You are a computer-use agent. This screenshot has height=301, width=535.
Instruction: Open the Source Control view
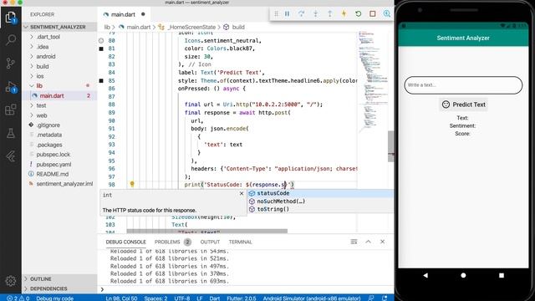pyautogui.click(x=11, y=64)
